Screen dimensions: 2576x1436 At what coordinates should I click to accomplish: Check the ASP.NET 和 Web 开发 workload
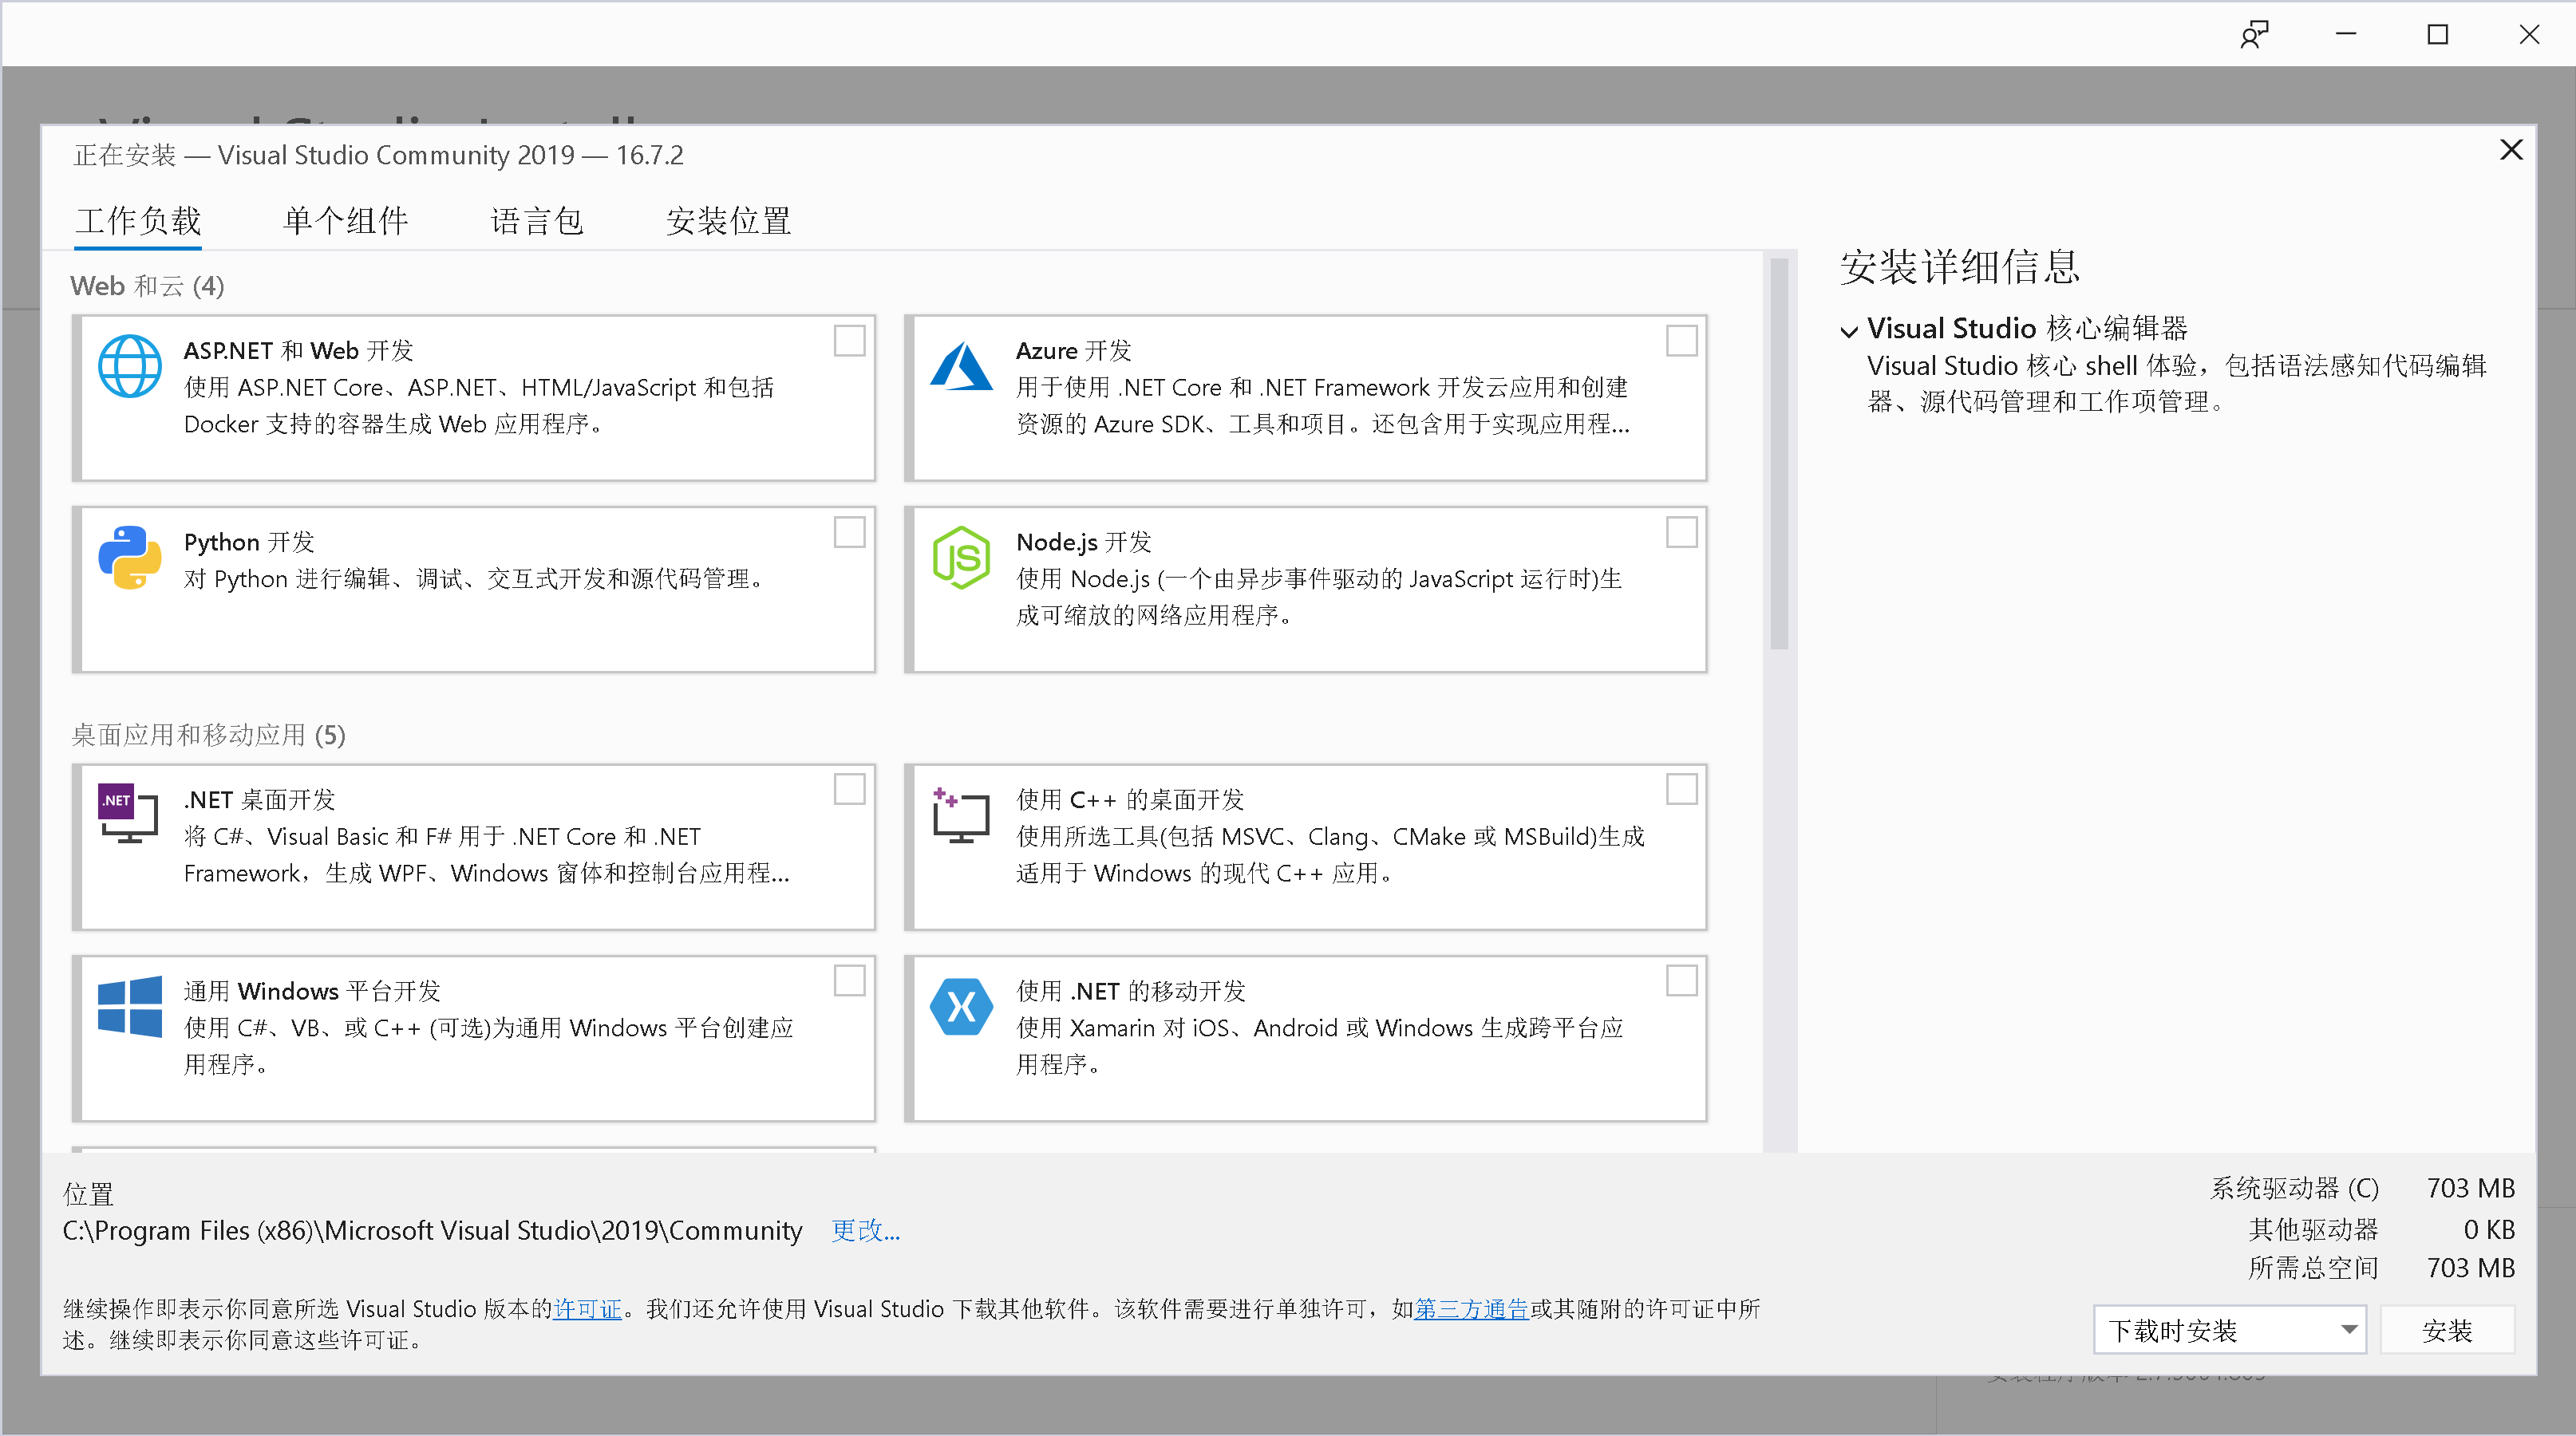(x=849, y=341)
